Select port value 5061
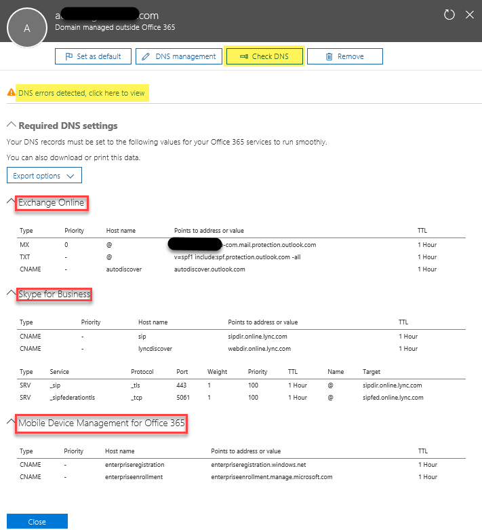 tap(183, 398)
